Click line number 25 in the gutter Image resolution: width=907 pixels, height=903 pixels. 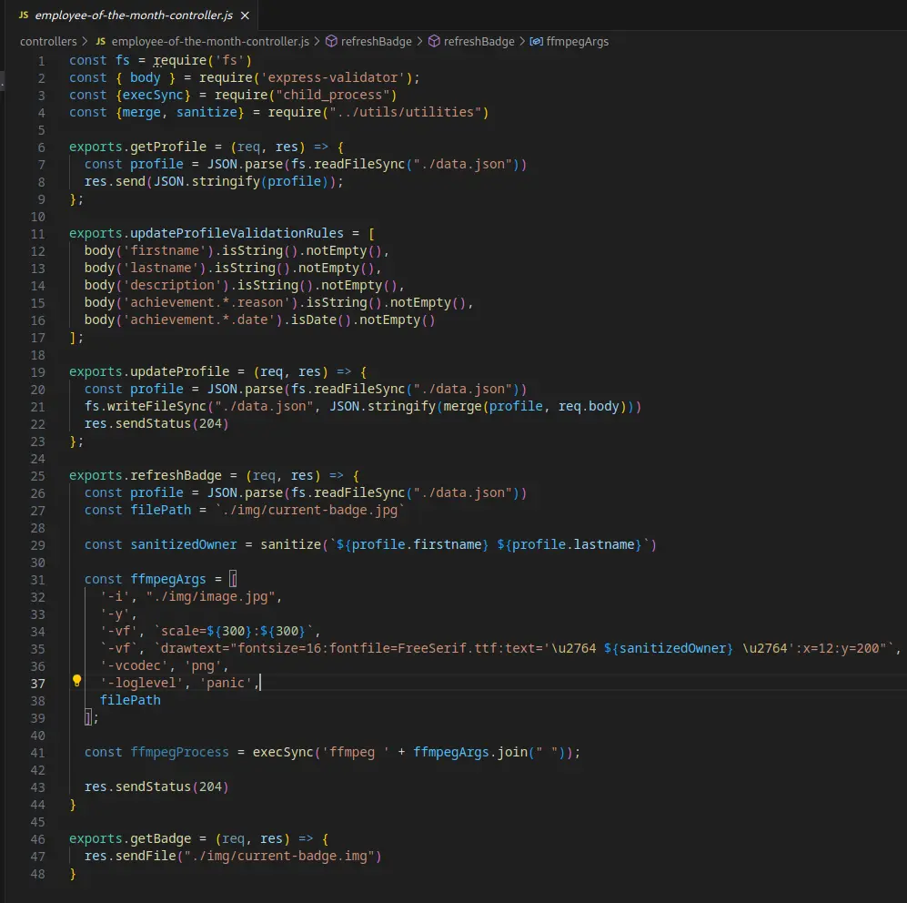coord(37,475)
